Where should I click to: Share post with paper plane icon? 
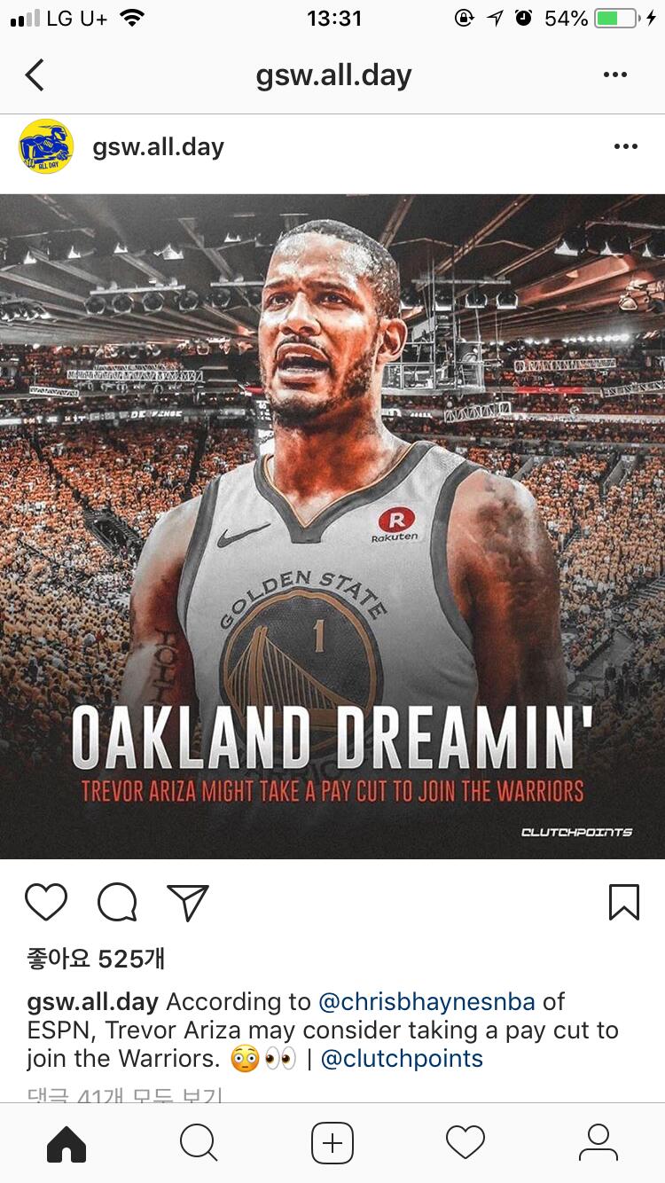tap(187, 902)
